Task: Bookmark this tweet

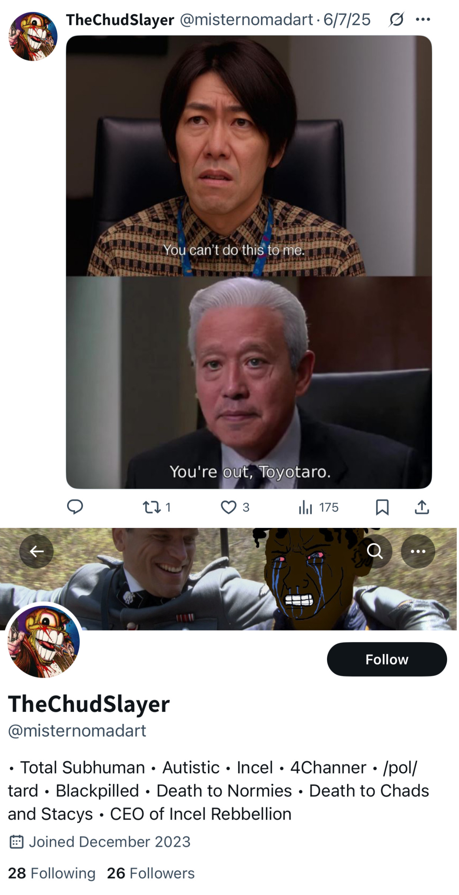Action: (x=382, y=507)
